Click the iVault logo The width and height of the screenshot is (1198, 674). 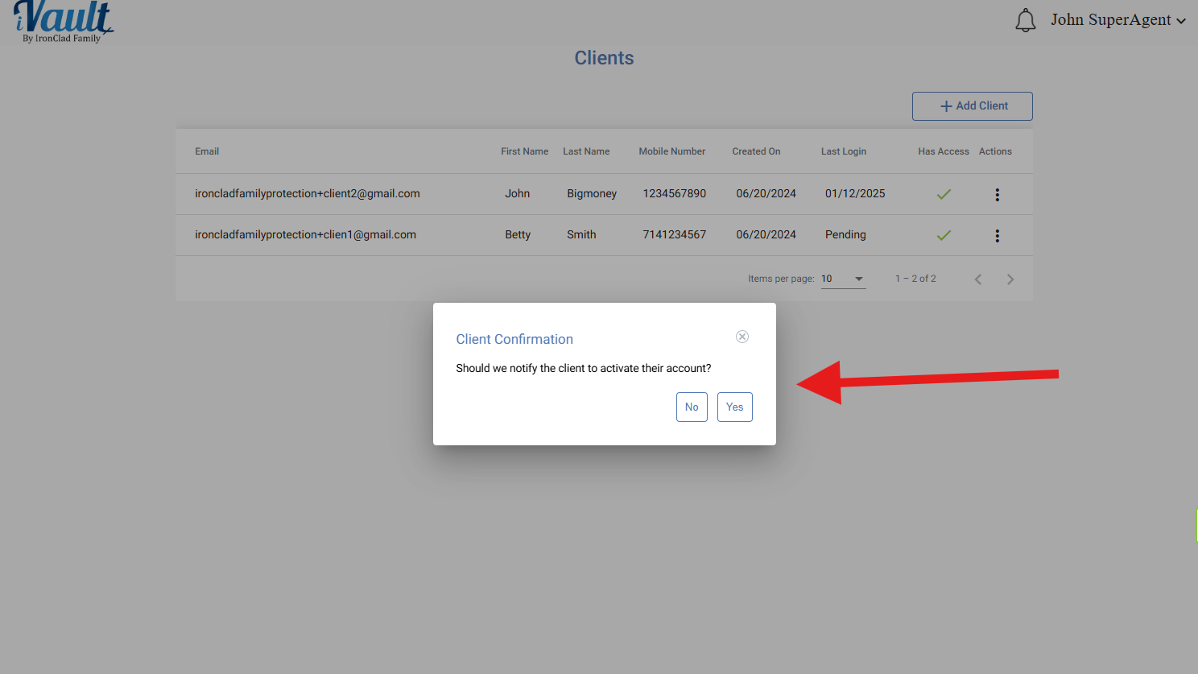(x=64, y=22)
